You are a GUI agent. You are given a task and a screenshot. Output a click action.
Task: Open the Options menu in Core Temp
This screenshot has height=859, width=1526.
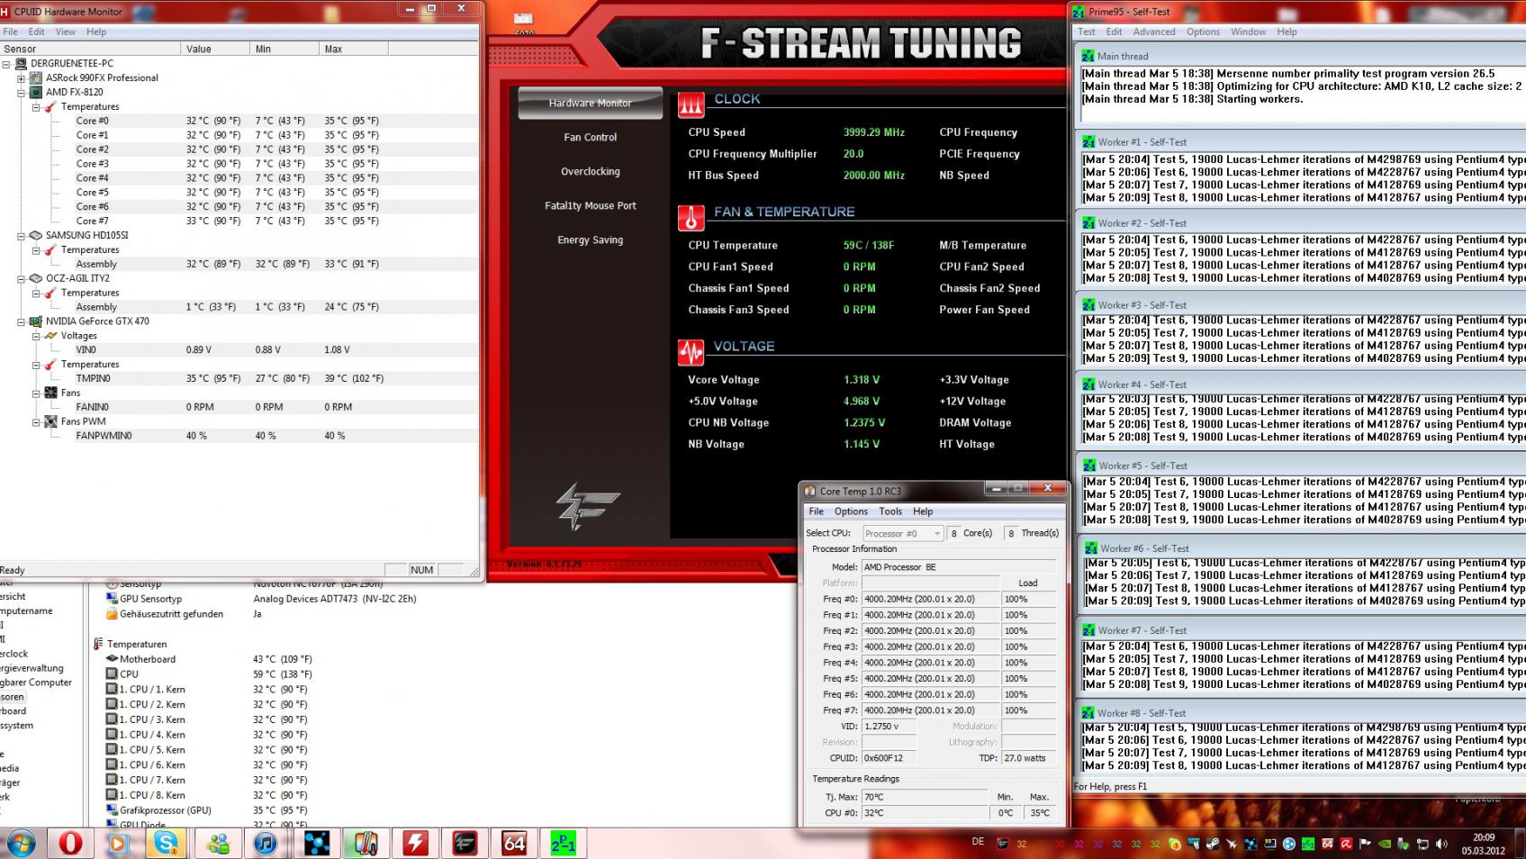(x=851, y=511)
